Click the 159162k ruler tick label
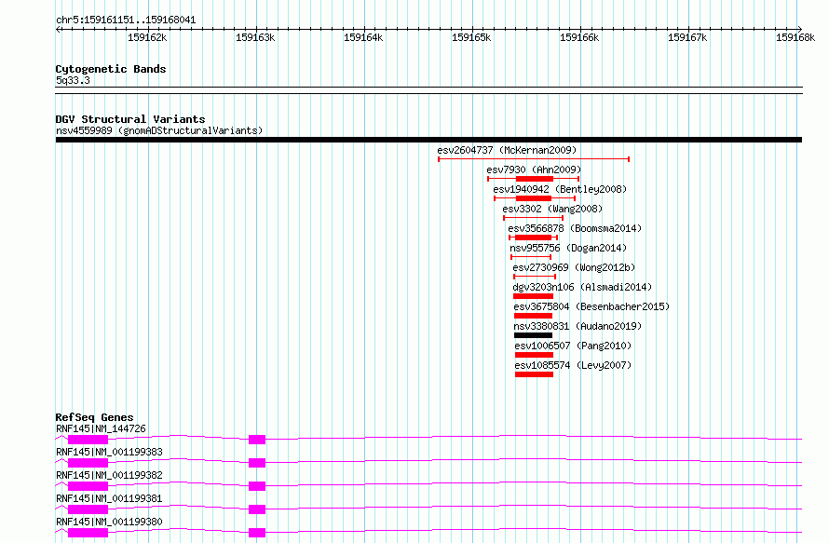This screenshot has height=543, width=829. point(147,38)
